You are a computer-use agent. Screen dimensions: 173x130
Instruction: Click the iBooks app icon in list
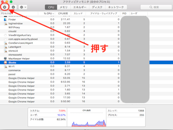[x=5, y=62]
